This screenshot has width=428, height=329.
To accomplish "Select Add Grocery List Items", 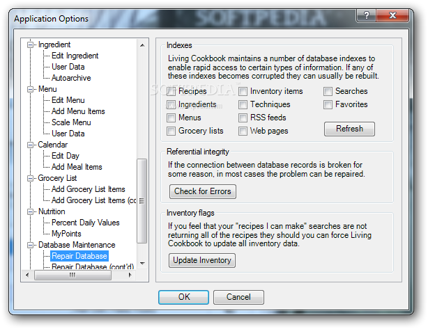I will click(x=88, y=189).
